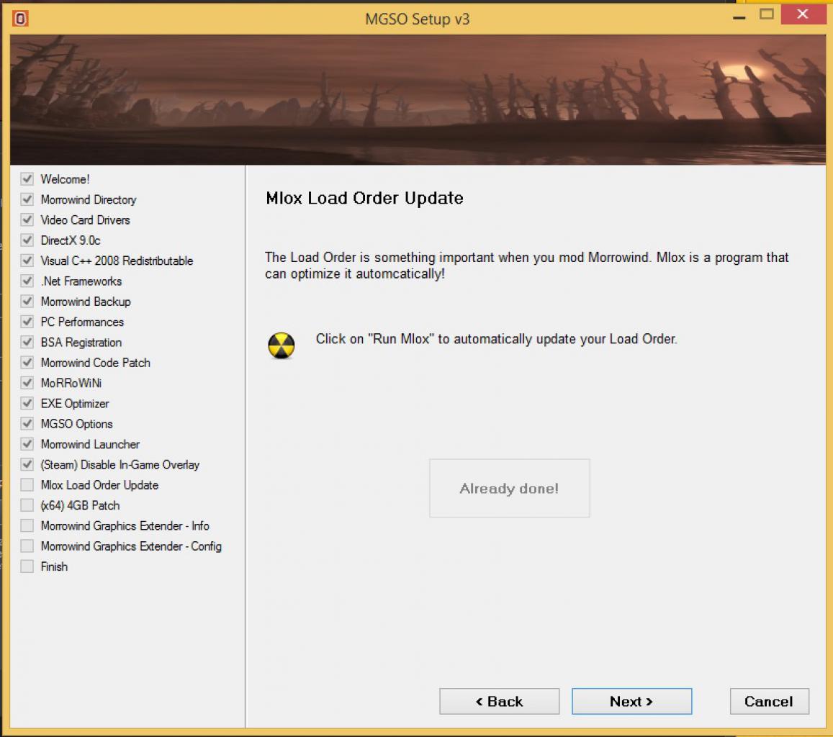Screen dimensions: 833x737
Task: Check Morrowind Graphics Extender - Info box
Action: coord(27,525)
